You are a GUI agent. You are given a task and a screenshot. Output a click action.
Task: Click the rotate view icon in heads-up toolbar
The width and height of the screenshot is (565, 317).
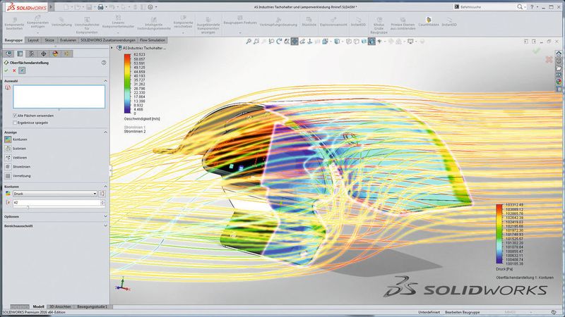(x=279, y=42)
